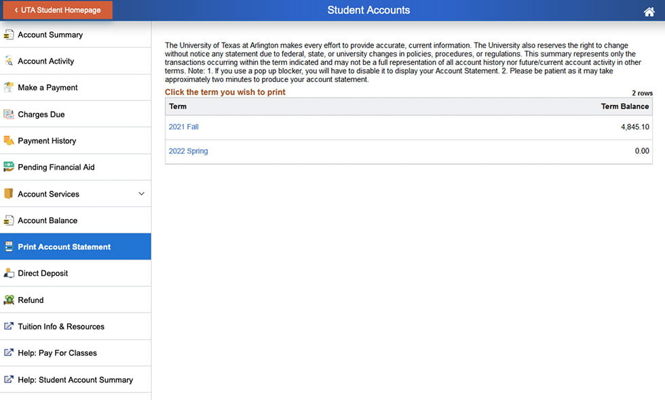Select the Payment History icon
The height and width of the screenshot is (400, 665).
click(9, 140)
